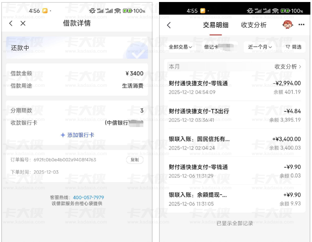Select order number 692fc0b0e4b002a9408f4763
The image size is (312, 242).
tap(65, 160)
